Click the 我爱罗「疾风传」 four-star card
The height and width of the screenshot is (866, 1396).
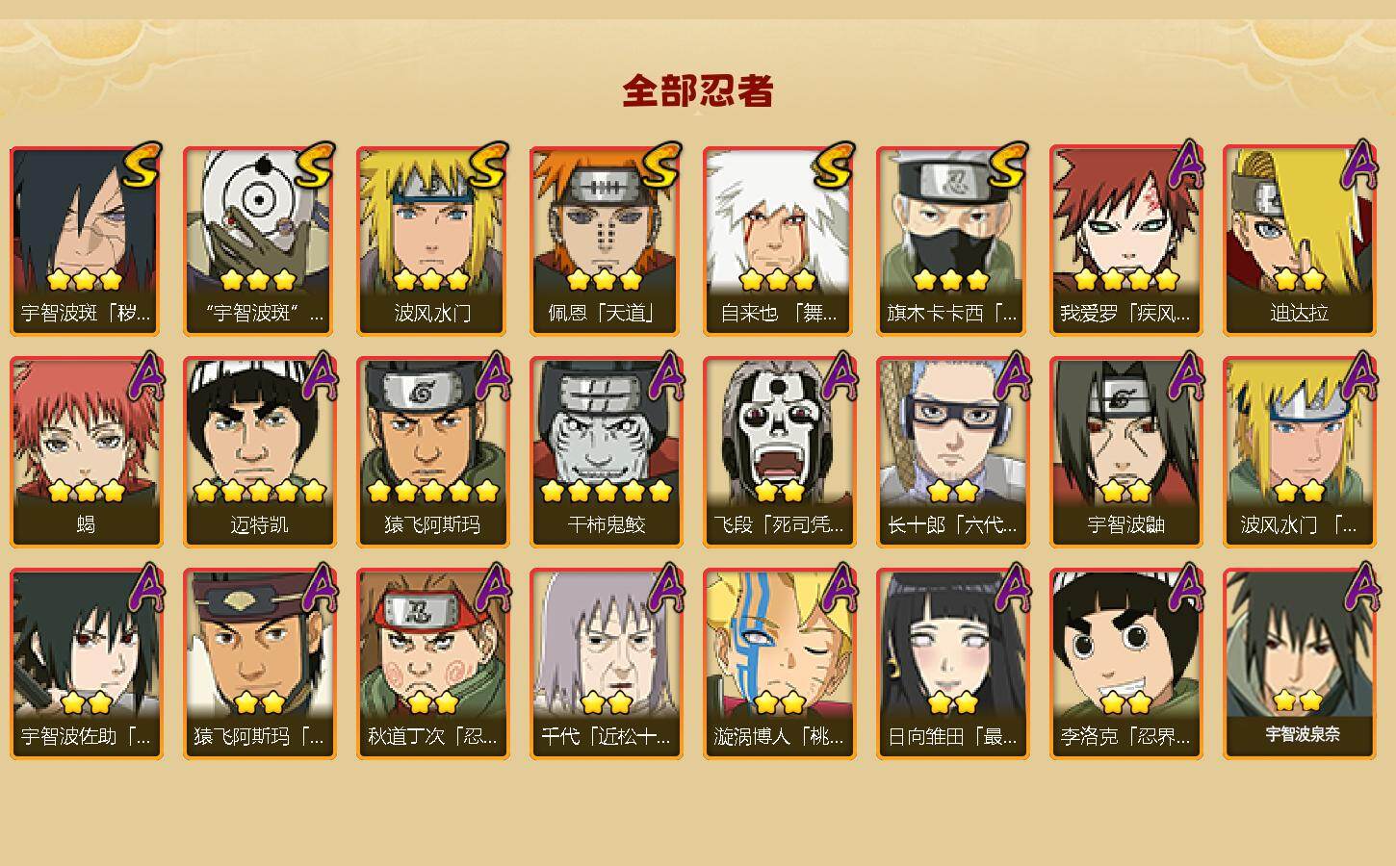pyautogui.click(x=1125, y=241)
